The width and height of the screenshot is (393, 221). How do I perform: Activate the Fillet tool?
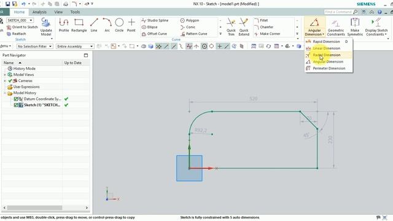[261, 20]
